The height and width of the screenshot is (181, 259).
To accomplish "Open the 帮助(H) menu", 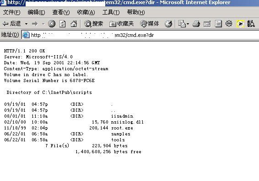I will [x=136, y=12].
